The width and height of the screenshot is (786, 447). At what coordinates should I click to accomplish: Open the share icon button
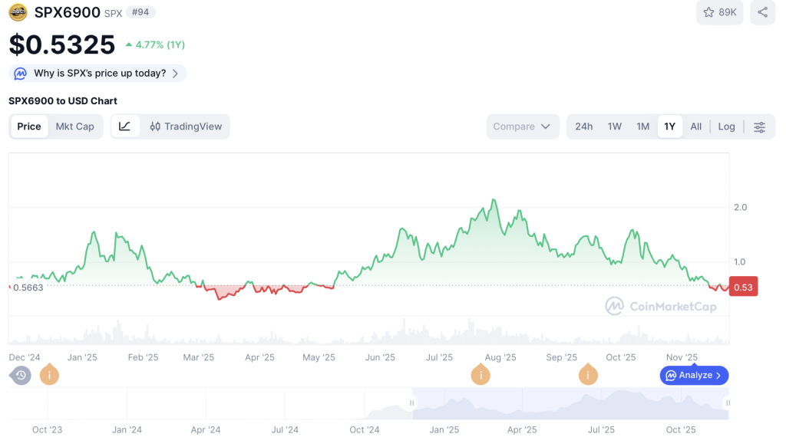tap(762, 12)
